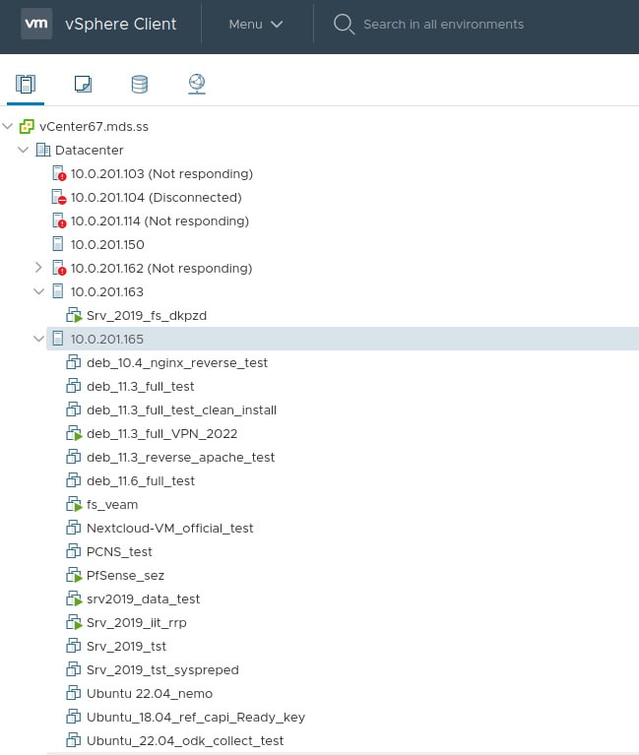Click powered-on icon of srv2019_data_test

[x=74, y=598]
